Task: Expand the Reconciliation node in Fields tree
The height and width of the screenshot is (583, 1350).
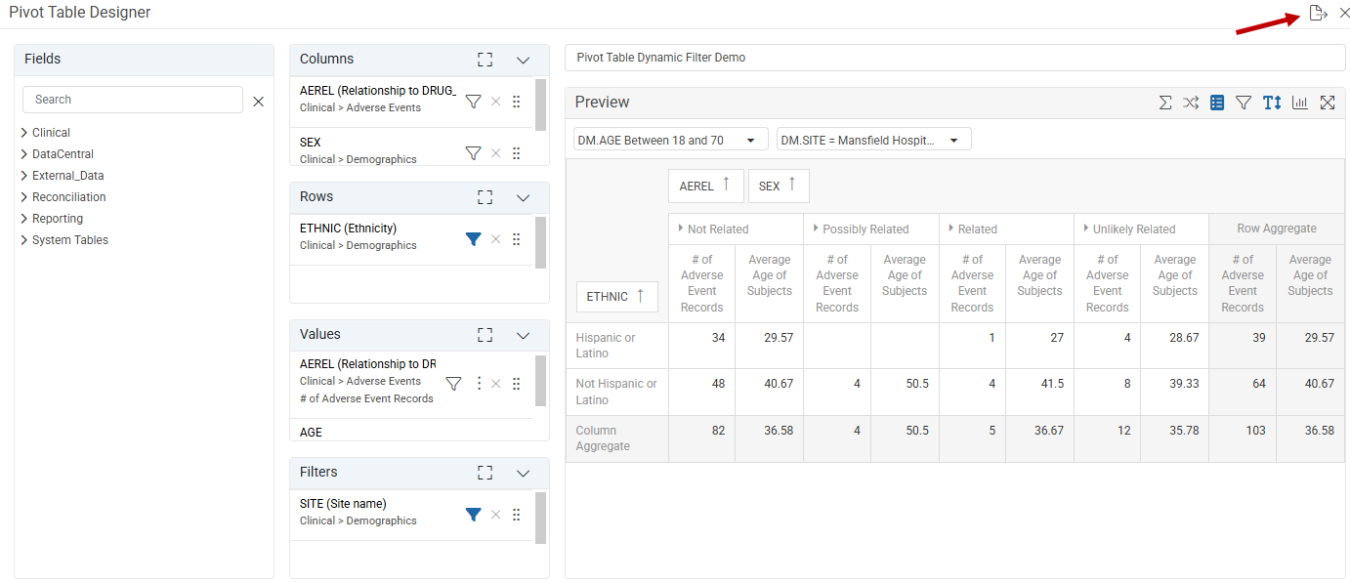Action: click(23, 197)
